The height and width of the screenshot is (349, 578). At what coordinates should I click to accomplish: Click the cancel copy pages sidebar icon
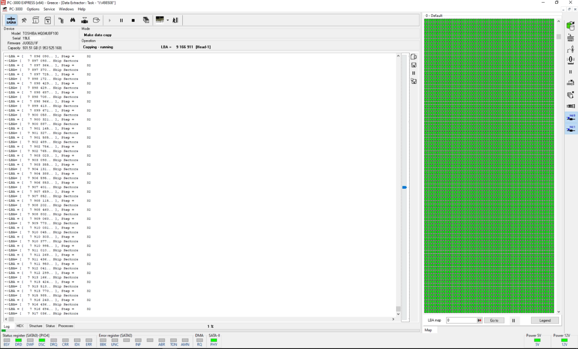pyautogui.click(x=570, y=95)
